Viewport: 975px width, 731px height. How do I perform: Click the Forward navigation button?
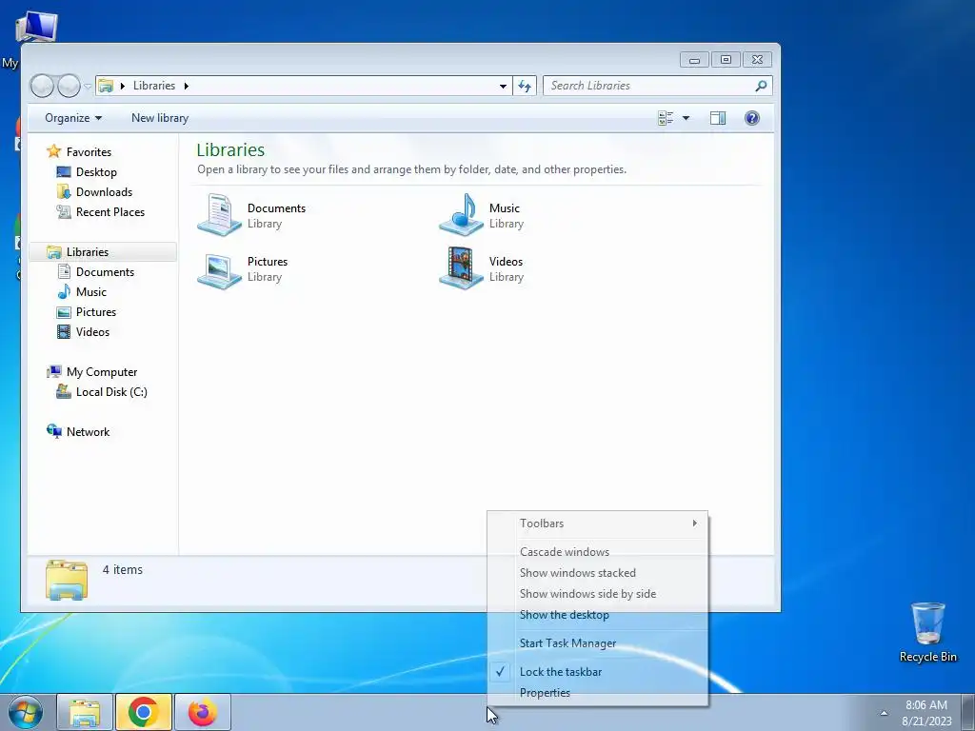click(69, 86)
